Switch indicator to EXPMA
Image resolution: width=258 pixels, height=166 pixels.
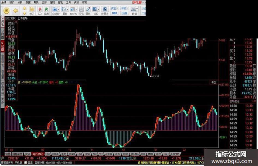[175, 154]
